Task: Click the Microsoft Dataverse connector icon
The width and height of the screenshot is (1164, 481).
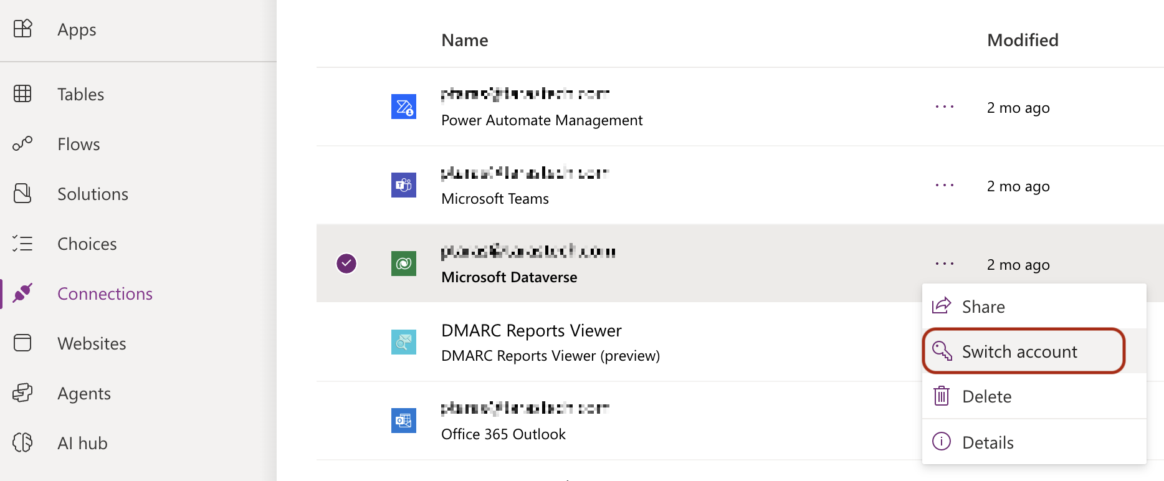Action: tap(404, 264)
